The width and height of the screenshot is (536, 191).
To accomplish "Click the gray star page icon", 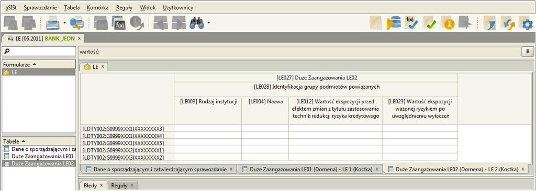I will pos(465,23).
